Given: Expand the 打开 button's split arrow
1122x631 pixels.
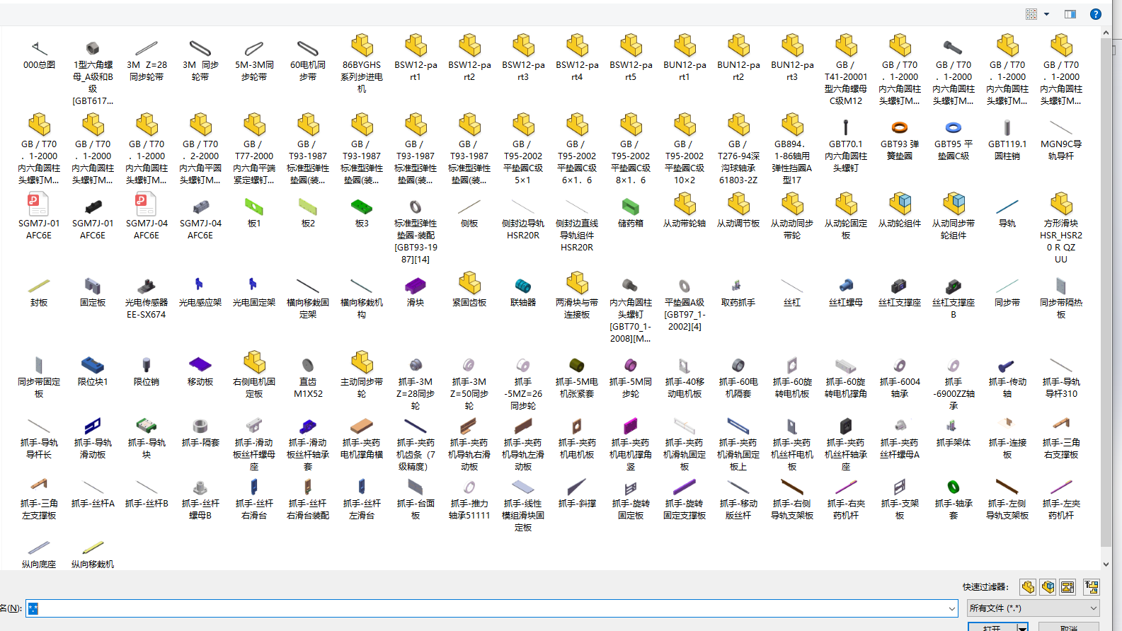Looking at the screenshot, I should (1022, 627).
